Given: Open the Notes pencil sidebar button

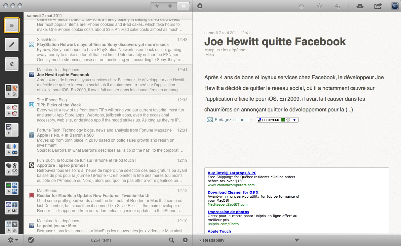Looking at the screenshot, I should (12, 45).
